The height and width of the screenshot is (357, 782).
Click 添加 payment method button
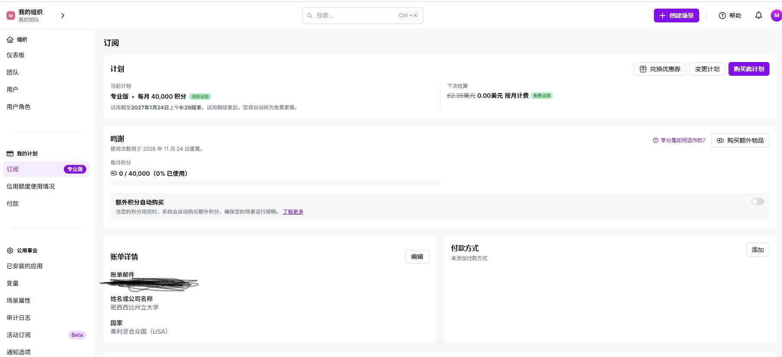pyautogui.click(x=758, y=250)
